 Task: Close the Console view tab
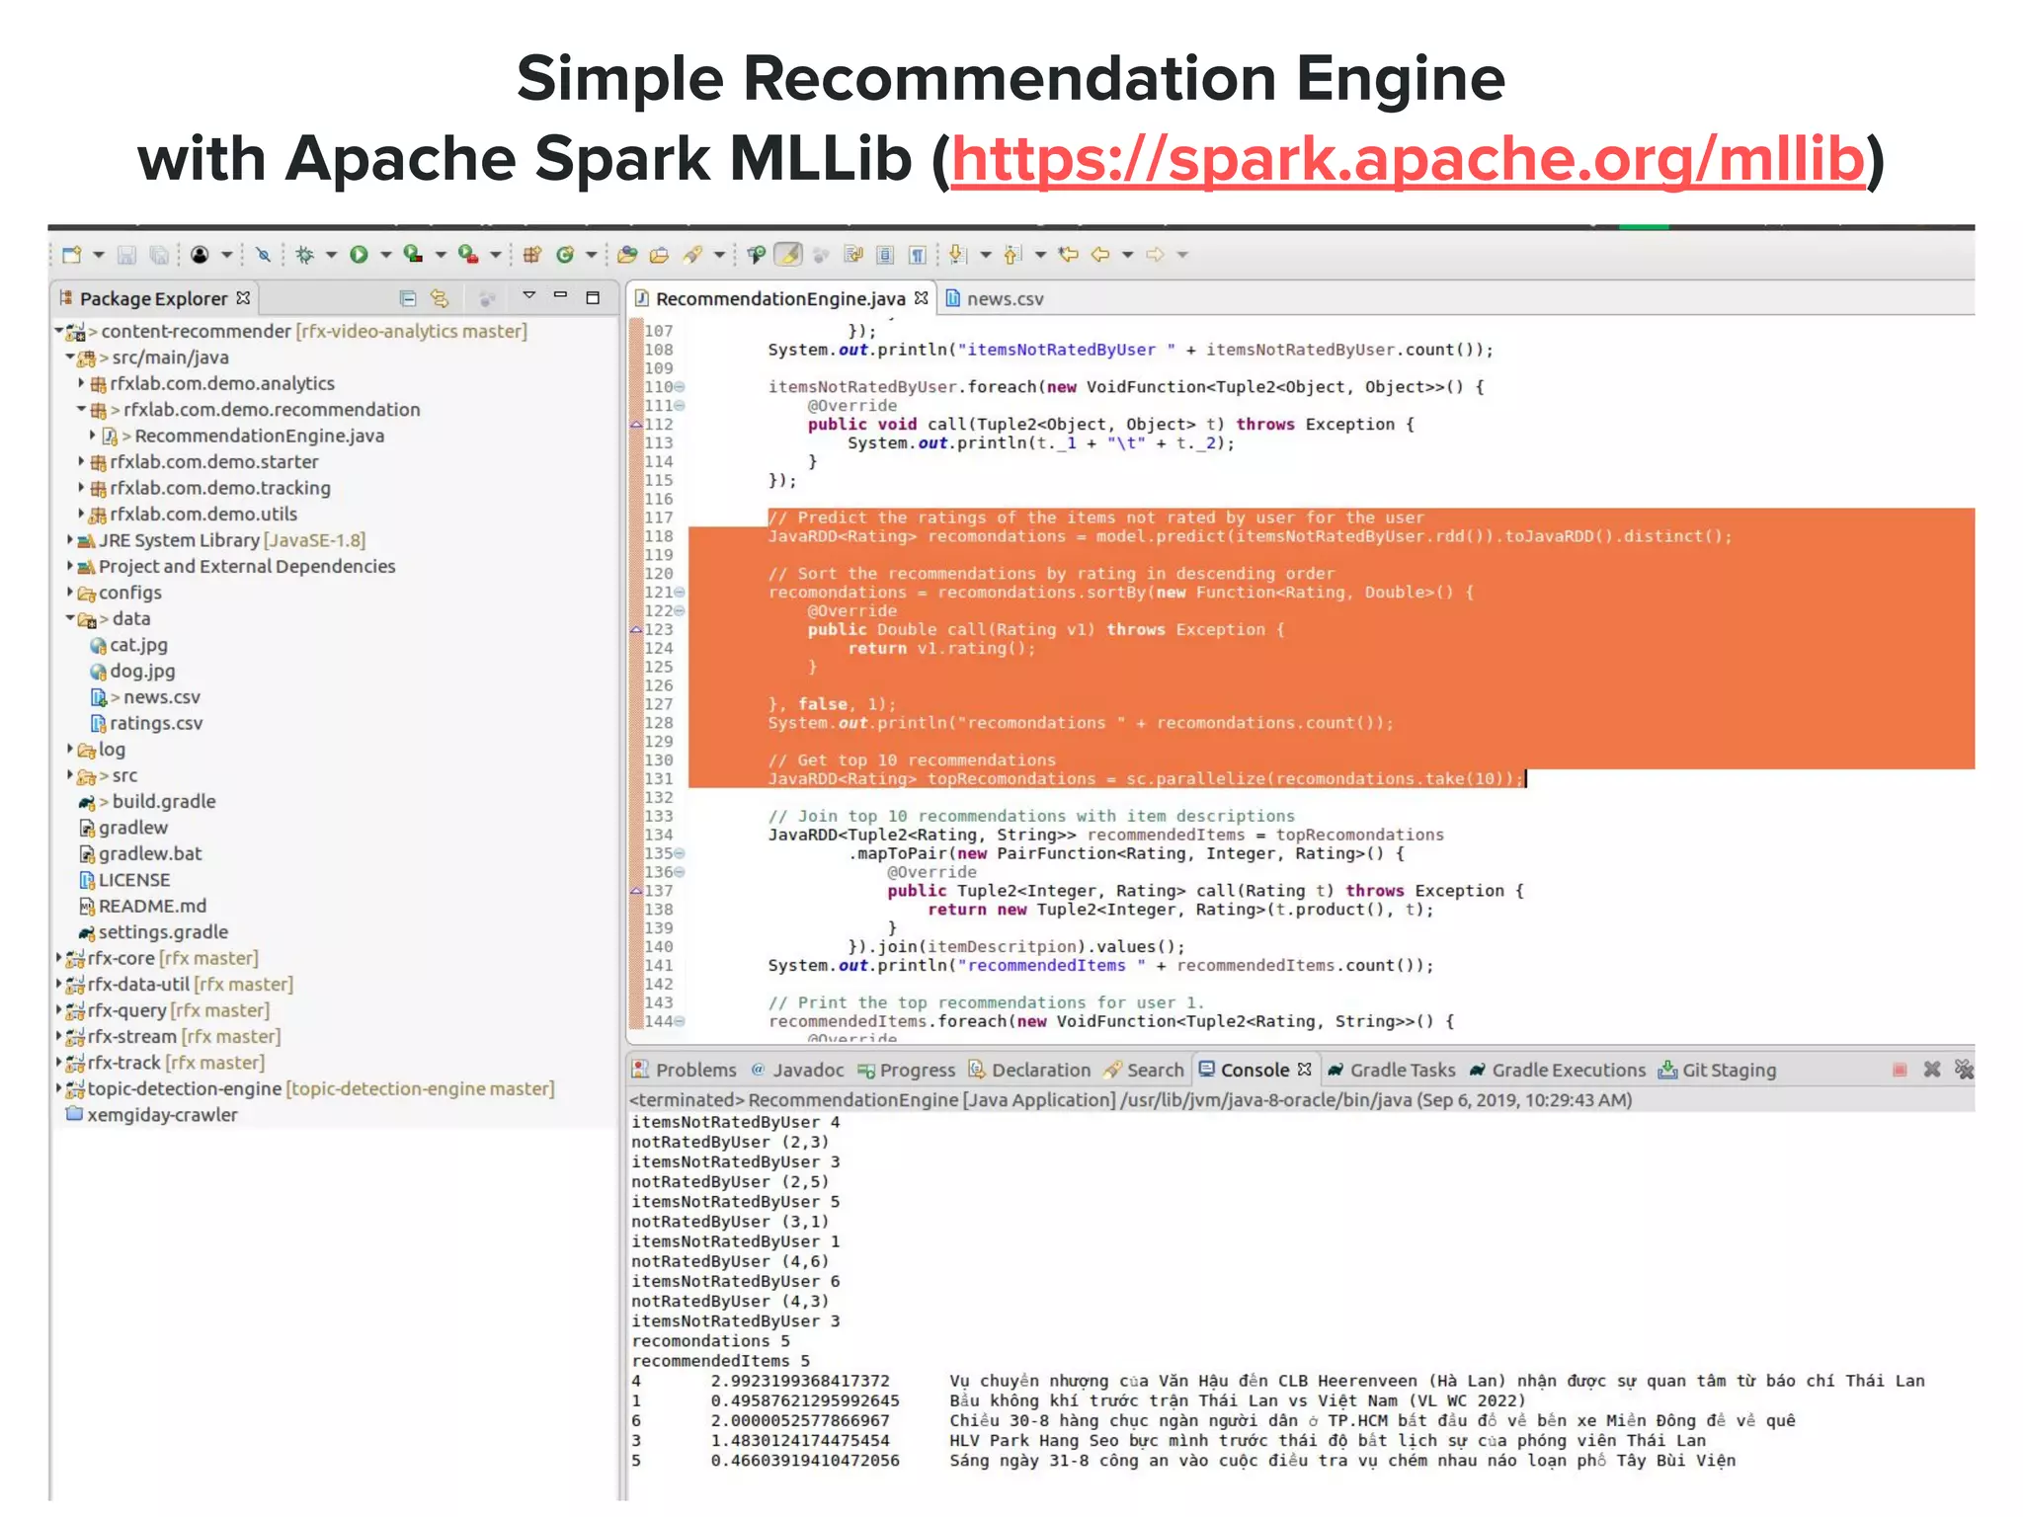pyautogui.click(x=1305, y=1069)
